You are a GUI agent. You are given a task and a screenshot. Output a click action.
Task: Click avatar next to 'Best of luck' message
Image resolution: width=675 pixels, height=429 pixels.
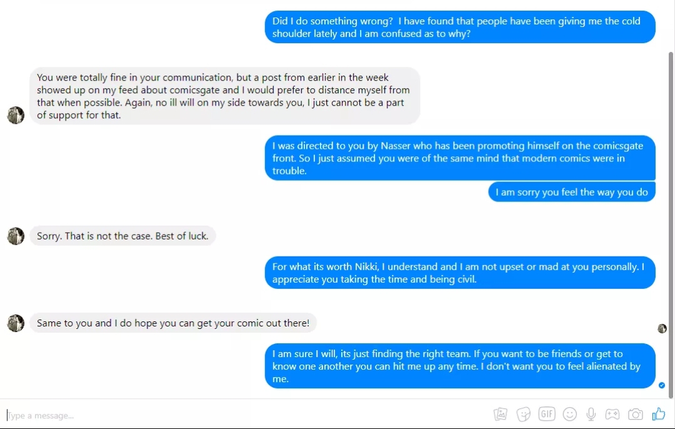click(x=16, y=236)
